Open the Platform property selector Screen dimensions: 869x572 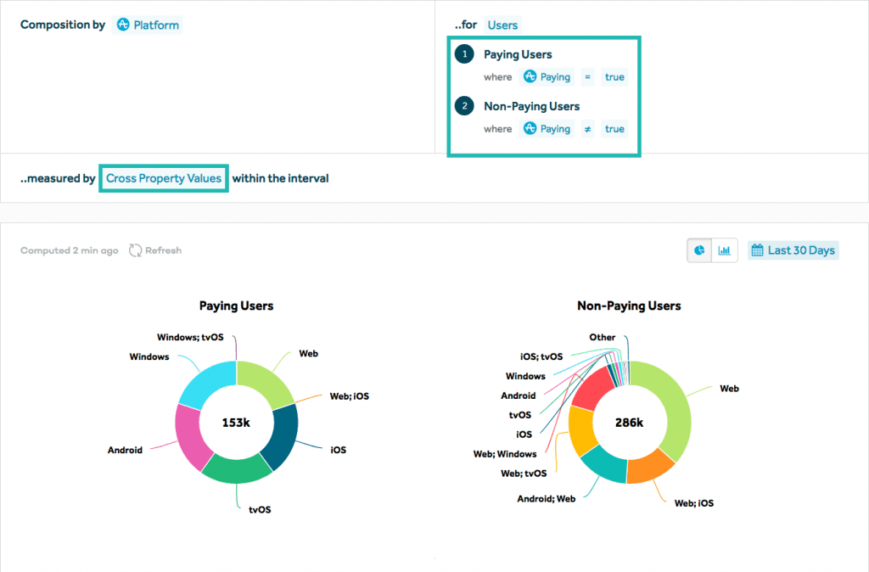coord(148,25)
